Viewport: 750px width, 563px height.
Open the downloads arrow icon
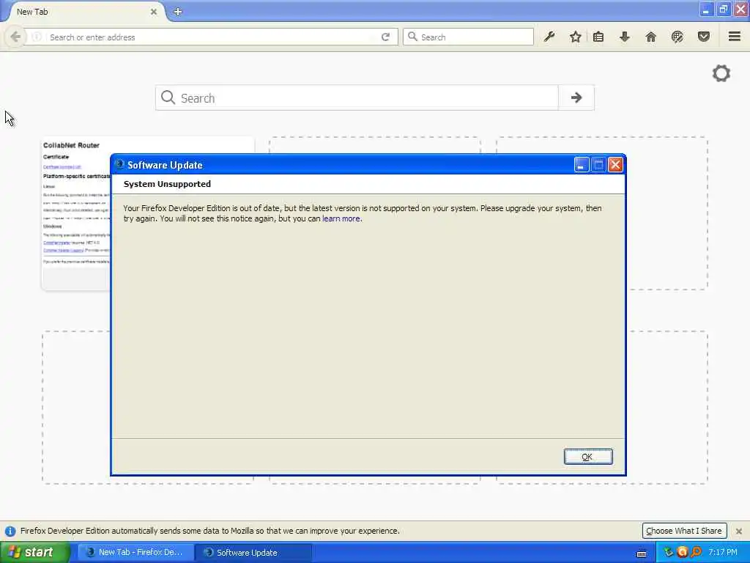pyautogui.click(x=625, y=37)
